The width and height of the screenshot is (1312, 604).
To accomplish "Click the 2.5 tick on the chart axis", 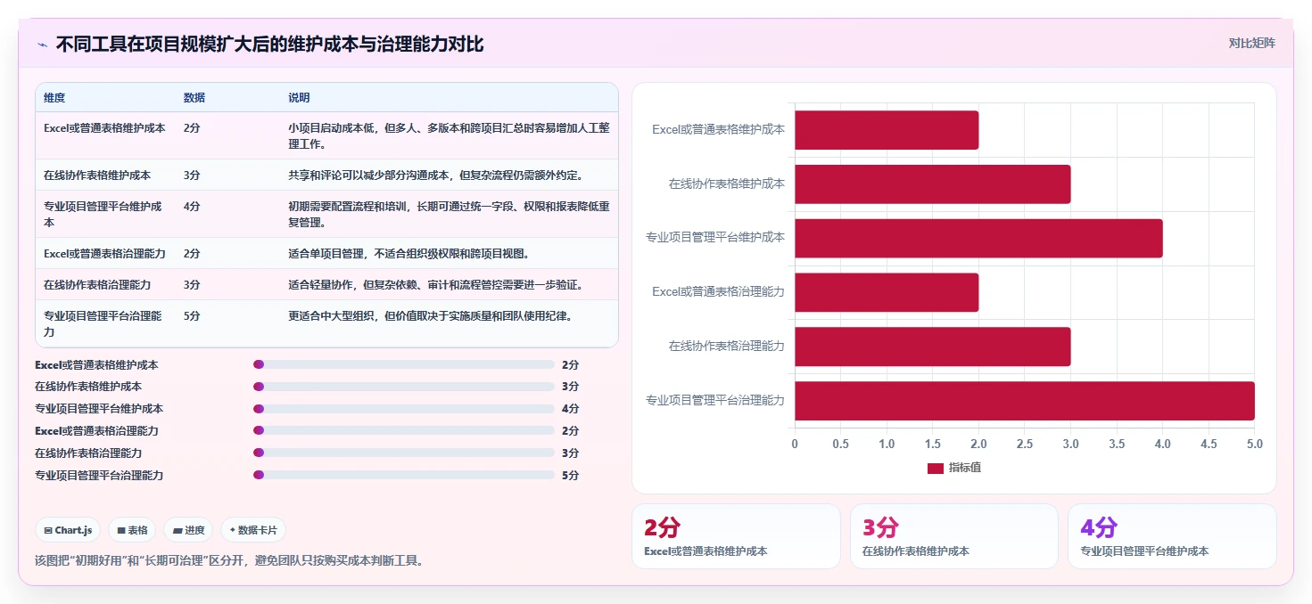I will pos(1025,444).
